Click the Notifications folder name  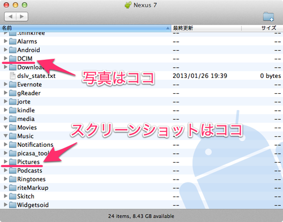pyautogui.click(x=35, y=145)
